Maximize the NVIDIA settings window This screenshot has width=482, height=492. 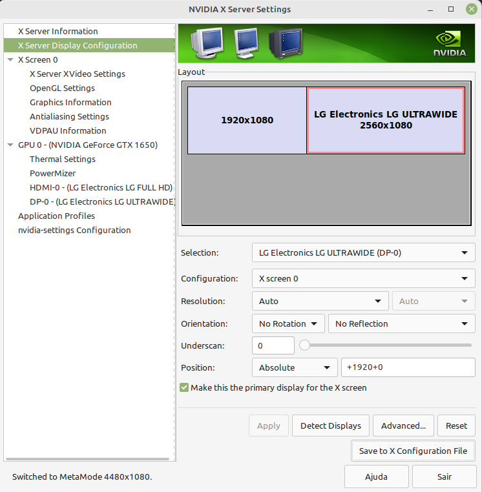[451, 9]
